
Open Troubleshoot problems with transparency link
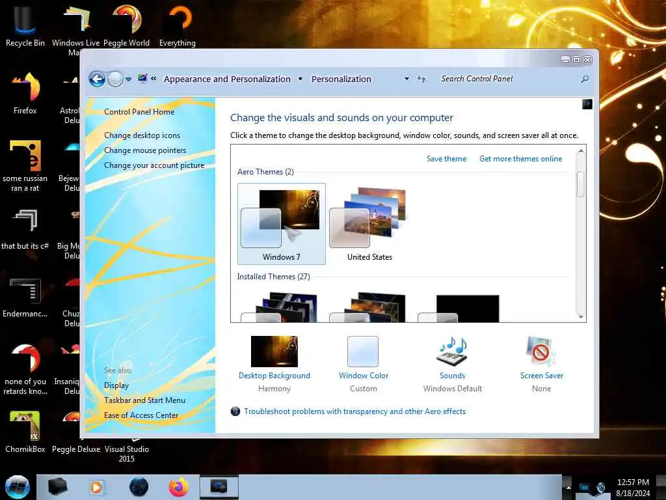tap(354, 411)
